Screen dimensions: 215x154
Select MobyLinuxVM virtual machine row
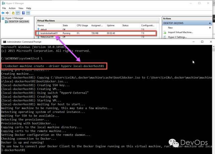coord(96,37)
